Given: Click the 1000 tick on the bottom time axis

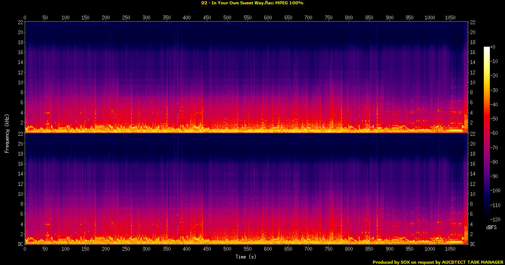Looking at the screenshot, I should (x=430, y=249).
